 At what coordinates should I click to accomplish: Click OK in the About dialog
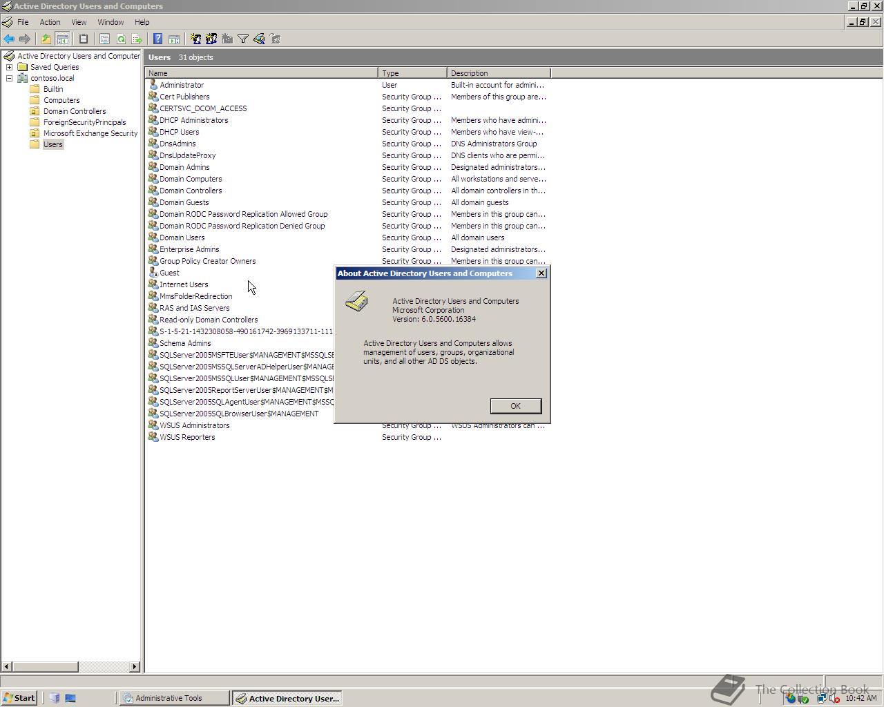pyautogui.click(x=515, y=406)
